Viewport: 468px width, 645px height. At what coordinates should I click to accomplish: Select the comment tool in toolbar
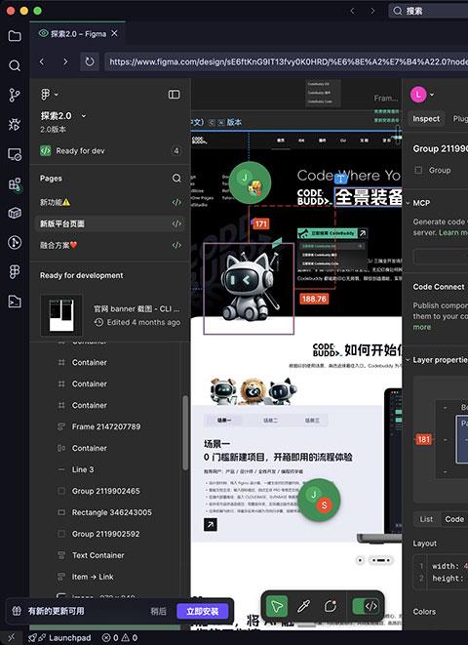331,606
